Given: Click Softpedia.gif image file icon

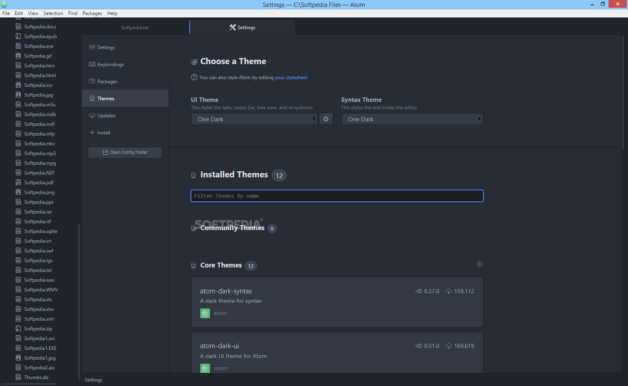Looking at the screenshot, I should pos(18,56).
